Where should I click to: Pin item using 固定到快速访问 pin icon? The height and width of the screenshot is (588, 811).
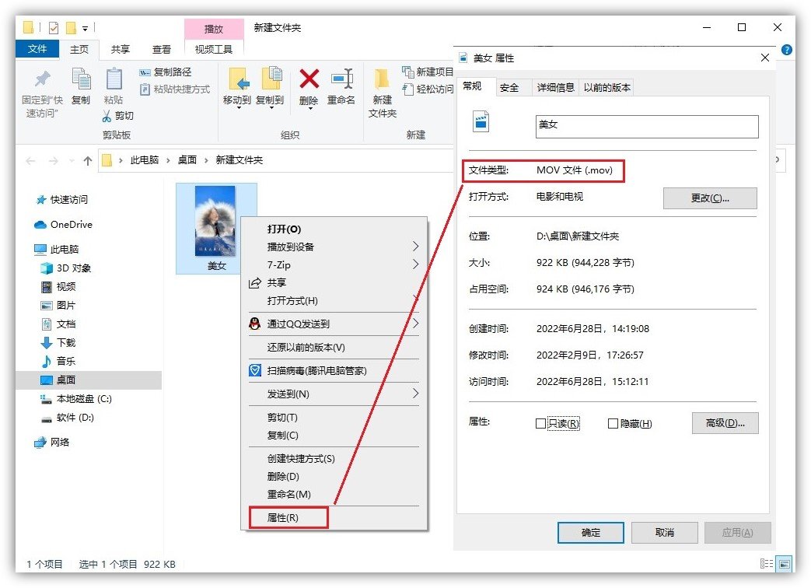coord(42,79)
